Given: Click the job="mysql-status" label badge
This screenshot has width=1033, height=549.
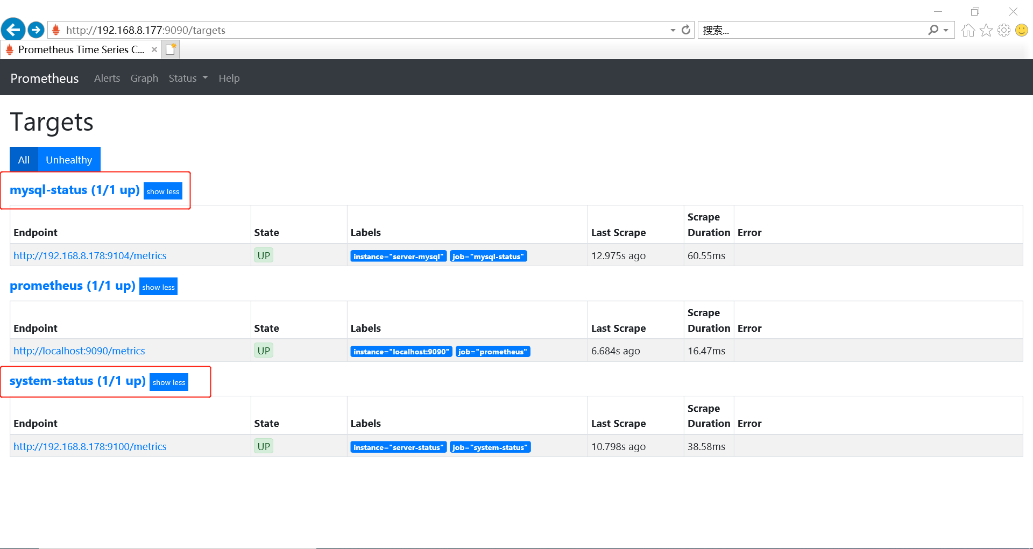Looking at the screenshot, I should [x=488, y=256].
